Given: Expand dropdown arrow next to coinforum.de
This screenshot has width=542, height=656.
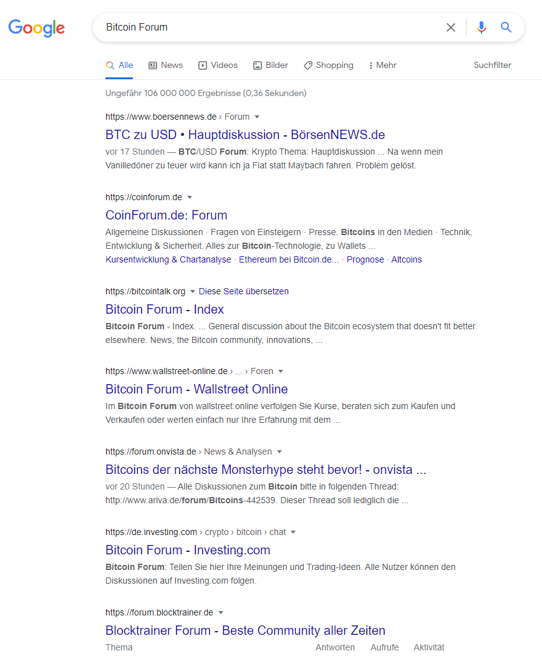Looking at the screenshot, I should (190, 197).
